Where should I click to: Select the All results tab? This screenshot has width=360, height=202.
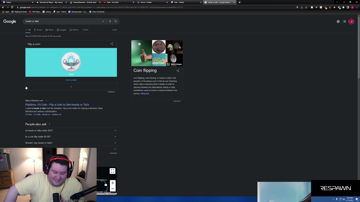point(28,30)
